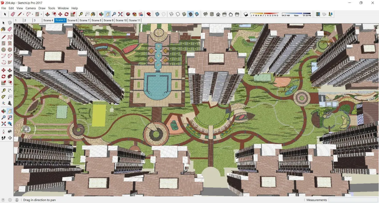Expand the Line tool dropdown arrow
379x203 pixels.
(x=23, y=14)
